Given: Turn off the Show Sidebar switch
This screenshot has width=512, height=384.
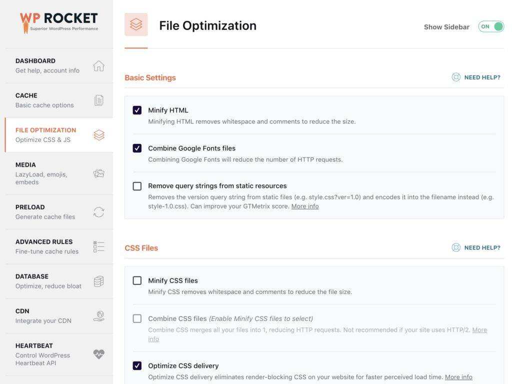Looking at the screenshot, I should [490, 26].
